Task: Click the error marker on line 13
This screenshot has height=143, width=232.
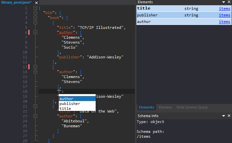Action: click(x=29, y=67)
